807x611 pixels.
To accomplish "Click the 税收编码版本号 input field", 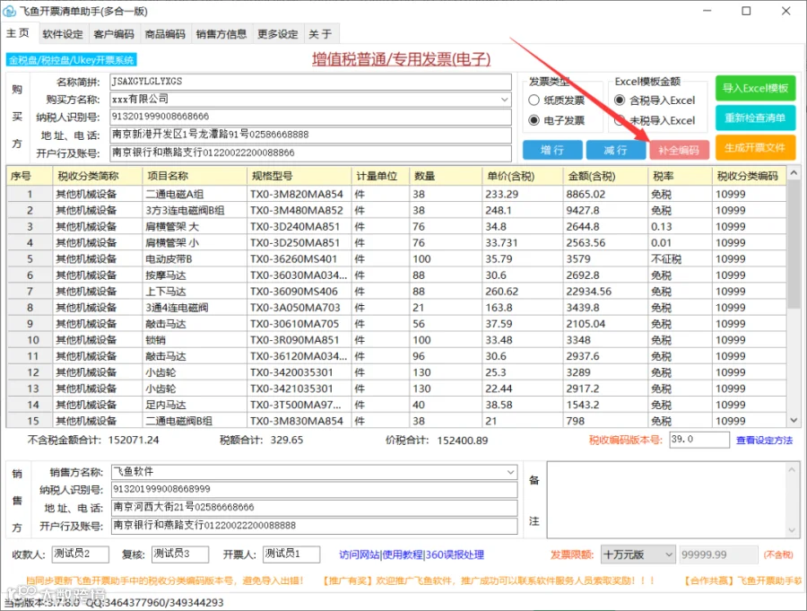I will 699,440.
